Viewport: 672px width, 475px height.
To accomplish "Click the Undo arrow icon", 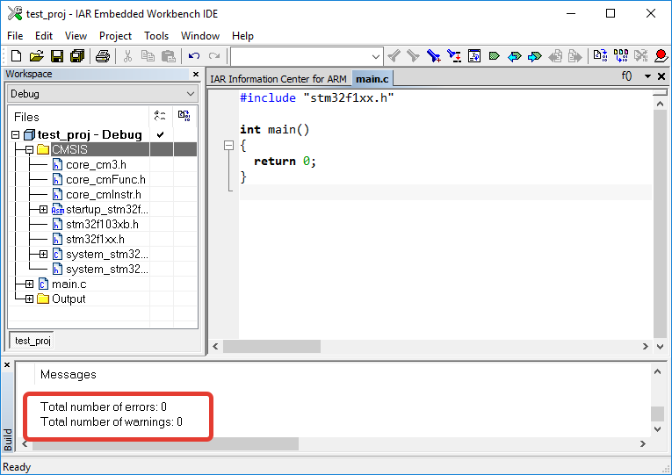I will tap(194, 56).
